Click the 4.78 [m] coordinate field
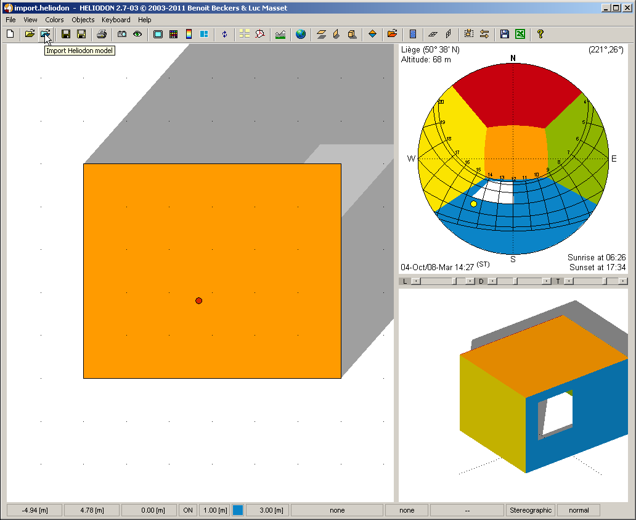This screenshot has width=636, height=520. point(92,510)
